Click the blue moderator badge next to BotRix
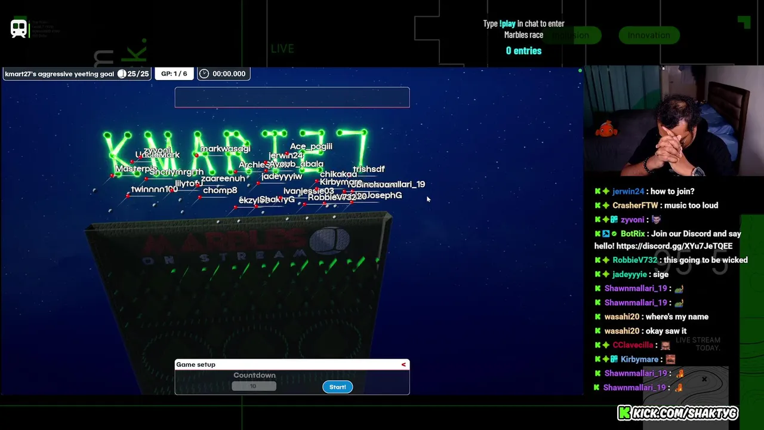Viewport: 764px width, 430px height. 606,234
